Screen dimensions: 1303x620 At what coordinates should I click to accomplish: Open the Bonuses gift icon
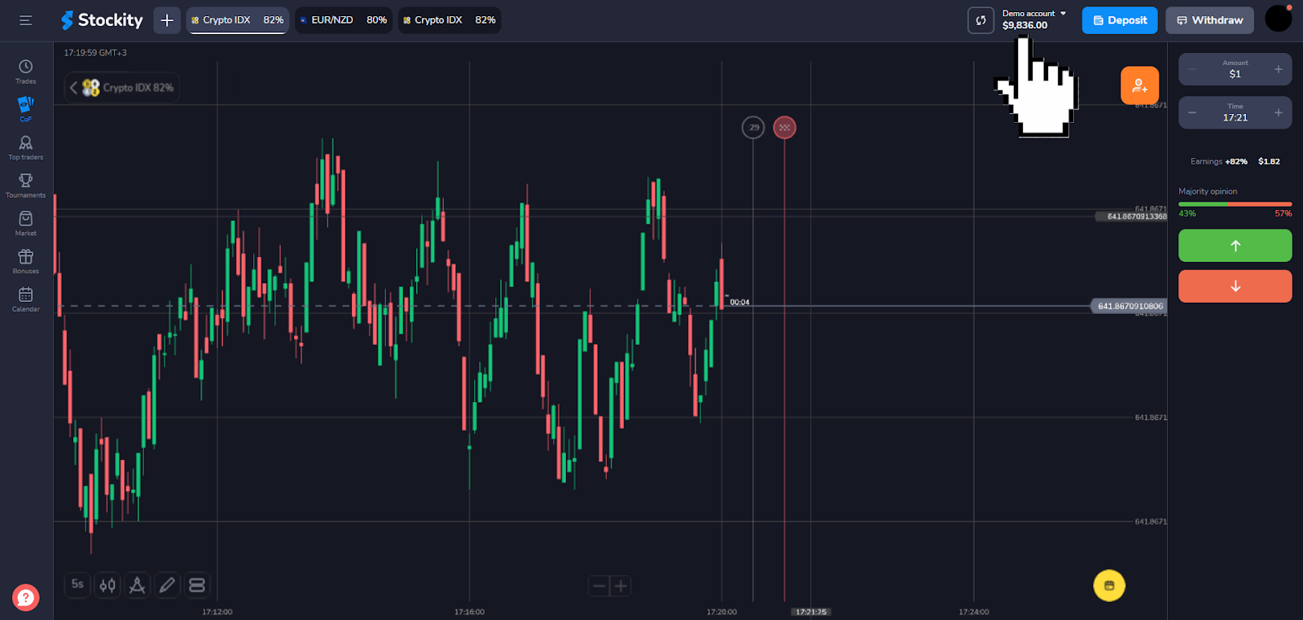click(25, 261)
